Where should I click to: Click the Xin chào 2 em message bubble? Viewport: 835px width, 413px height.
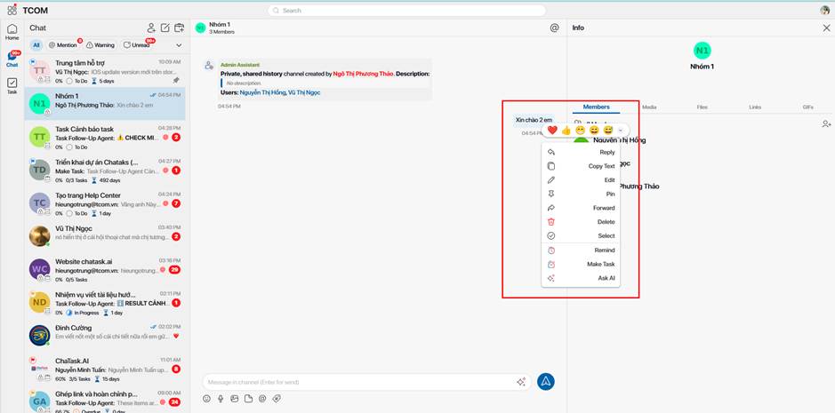534,120
